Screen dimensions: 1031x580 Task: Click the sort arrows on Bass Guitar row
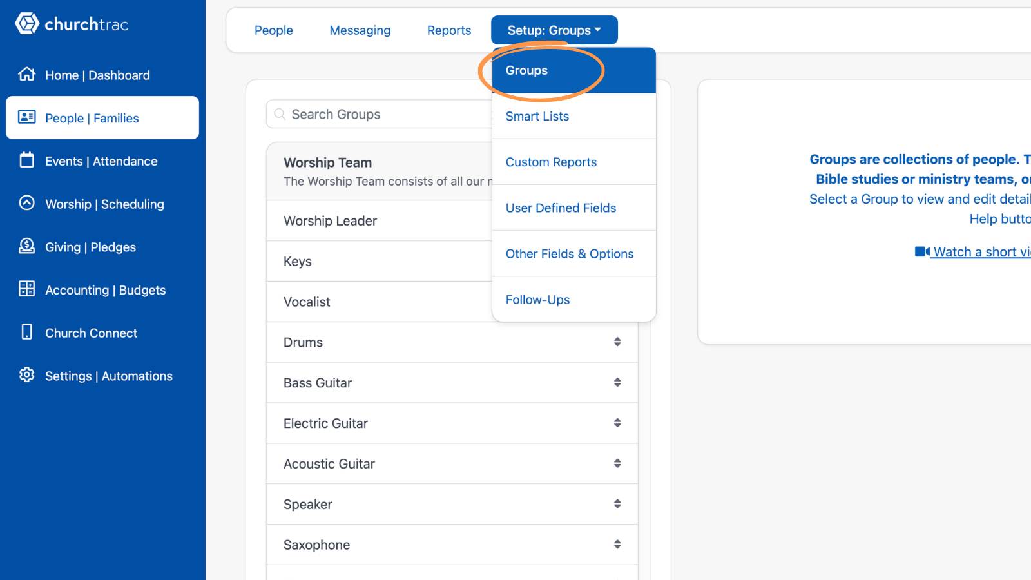pos(617,382)
